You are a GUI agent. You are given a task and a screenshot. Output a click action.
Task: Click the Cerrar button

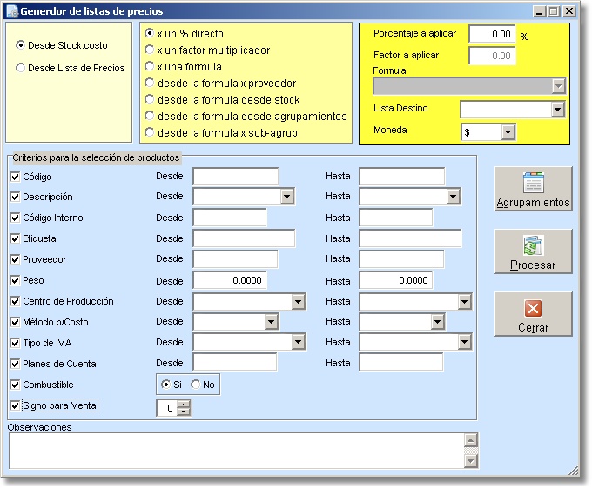[x=533, y=315]
